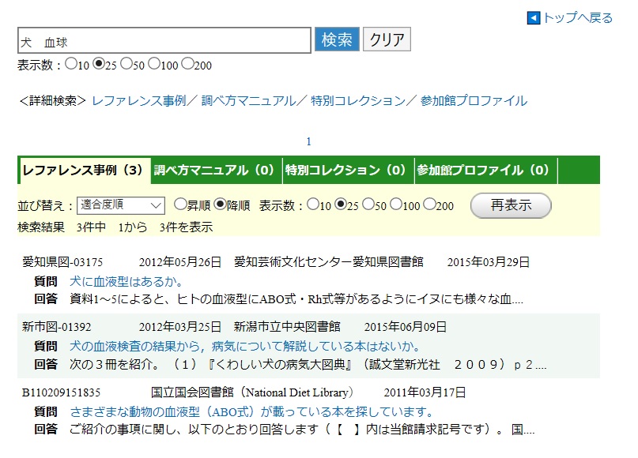
Task: Select 昇順 sort order
Action: click(179, 204)
